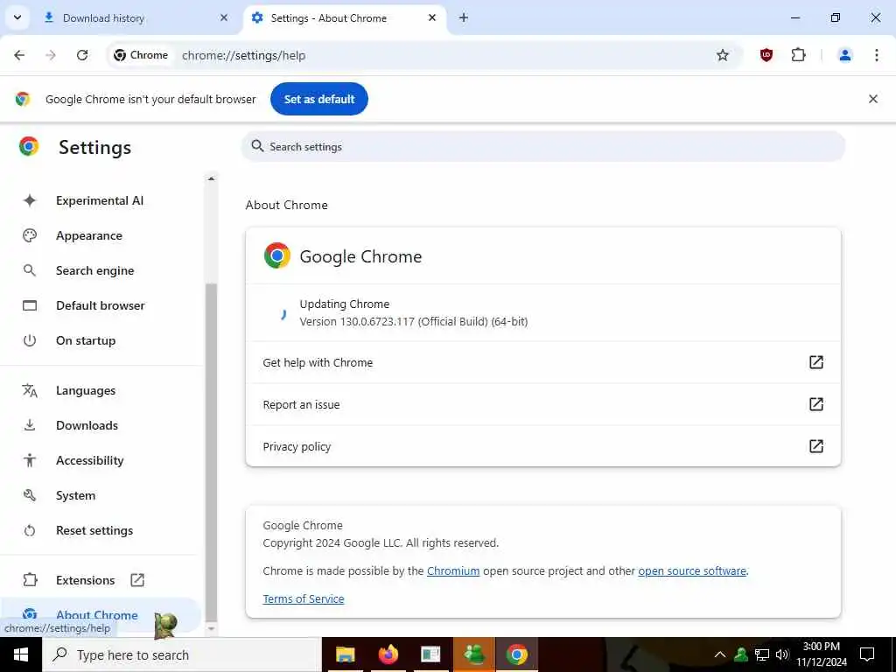The width and height of the screenshot is (896, 672).
Task: Reload the page with refresh icon
Action: click(x=82, y=55)
